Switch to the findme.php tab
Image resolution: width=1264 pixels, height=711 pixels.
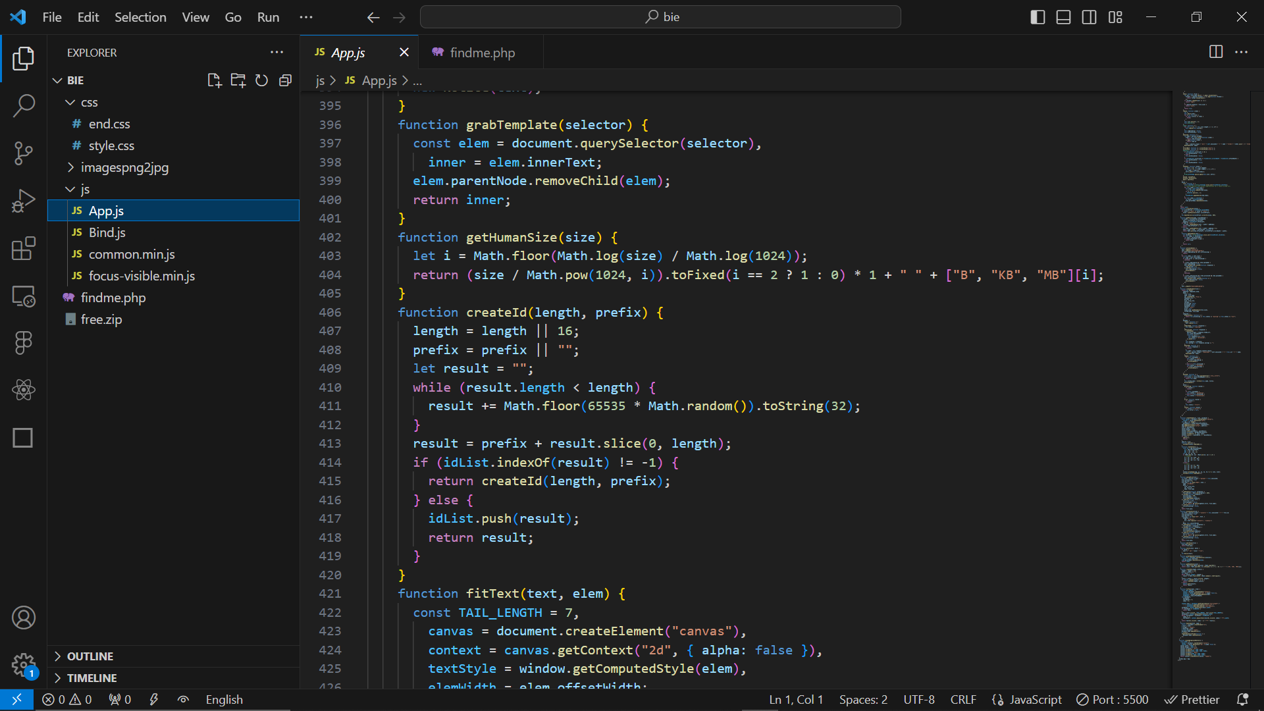click(482, 53)
